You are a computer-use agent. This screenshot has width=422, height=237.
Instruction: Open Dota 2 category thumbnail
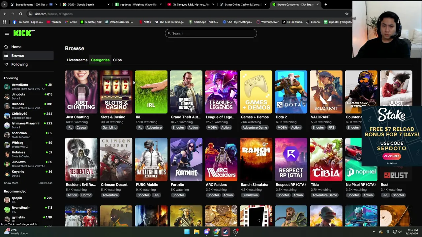pos(291,92)
